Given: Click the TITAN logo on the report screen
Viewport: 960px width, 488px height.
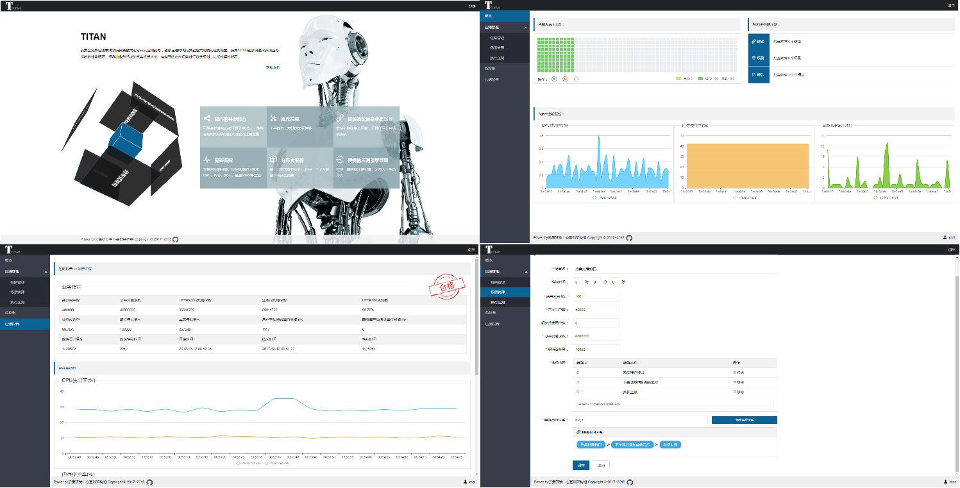Looking at the screenshot, I should pyautogui.click(x=13, y=249).
